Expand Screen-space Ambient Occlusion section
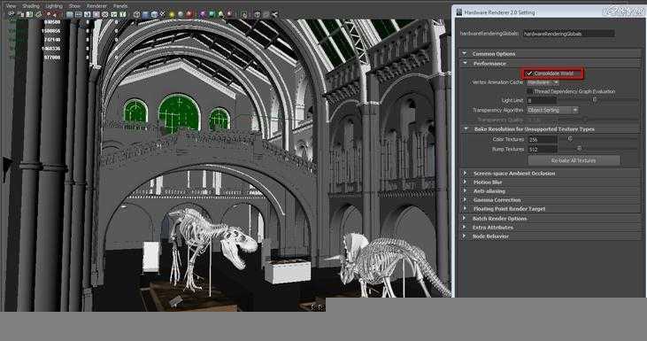 click(x=465, y=174)
